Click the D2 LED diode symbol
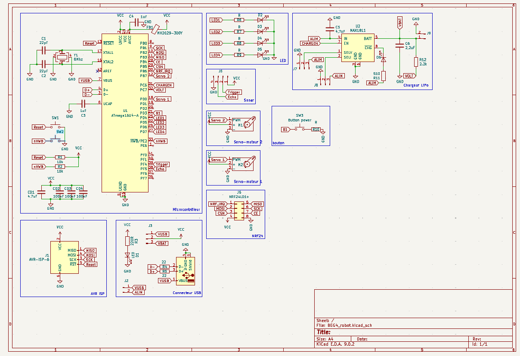The image size is (520, 356). [260, 20]
